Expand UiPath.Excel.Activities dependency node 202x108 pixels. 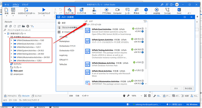click(x=11, y=44)
